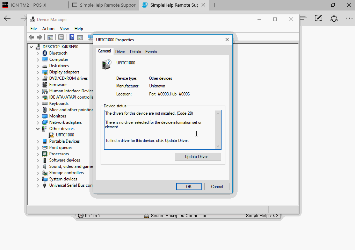
Task: Click the SimpleHelp session sharing icon
Action: point(334,18)
